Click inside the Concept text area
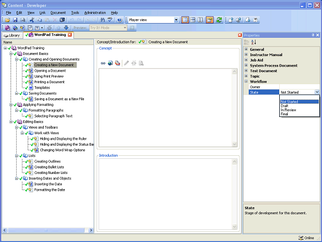The height and width of the screenshot is (242, 322). click(x=166, y=108)
